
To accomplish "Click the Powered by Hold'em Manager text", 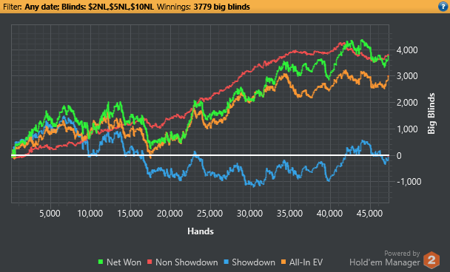I will point(385,258).
